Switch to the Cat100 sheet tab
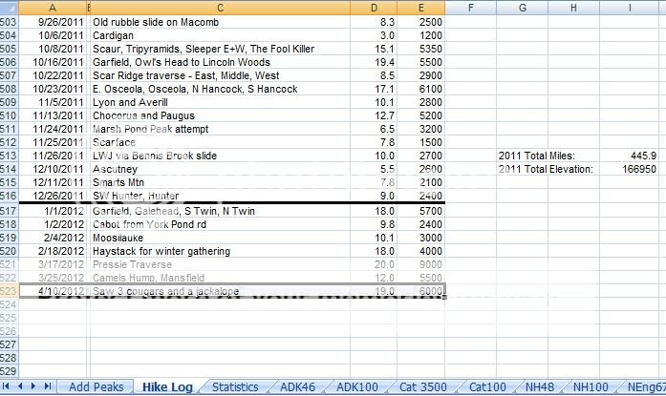This screenshot has height=396, width=666. pos(487,387)
